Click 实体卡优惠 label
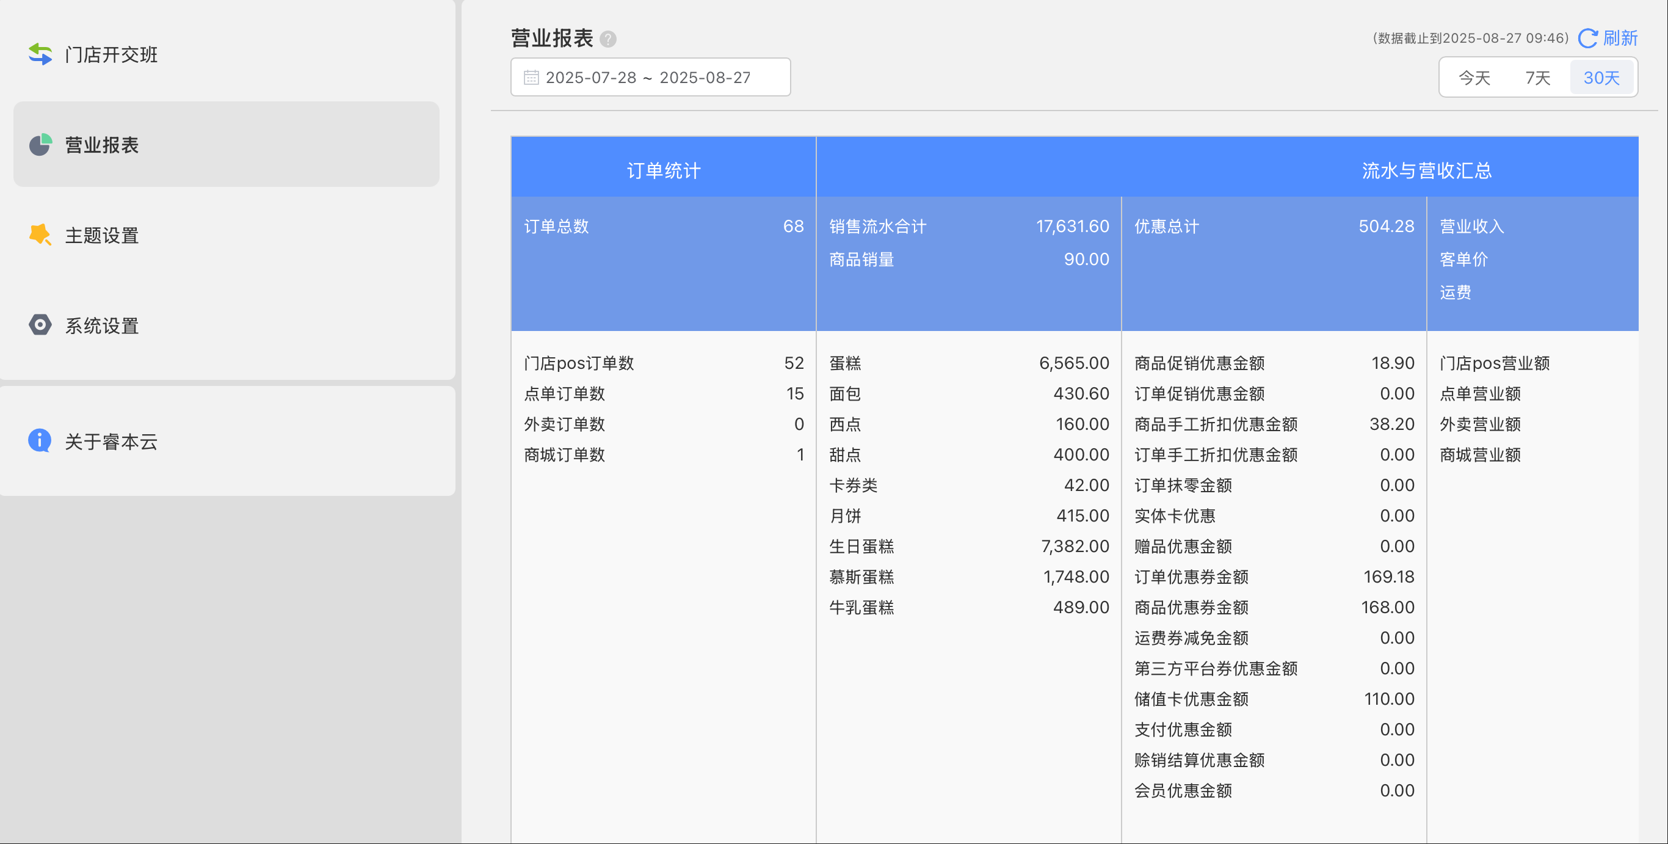This screenshot has height=844, width=1668. (1175, 515)
